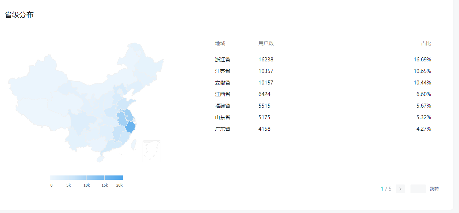459x213 pixels.
Task: Click the South China Sea inset box
Action: coord(151,151)
